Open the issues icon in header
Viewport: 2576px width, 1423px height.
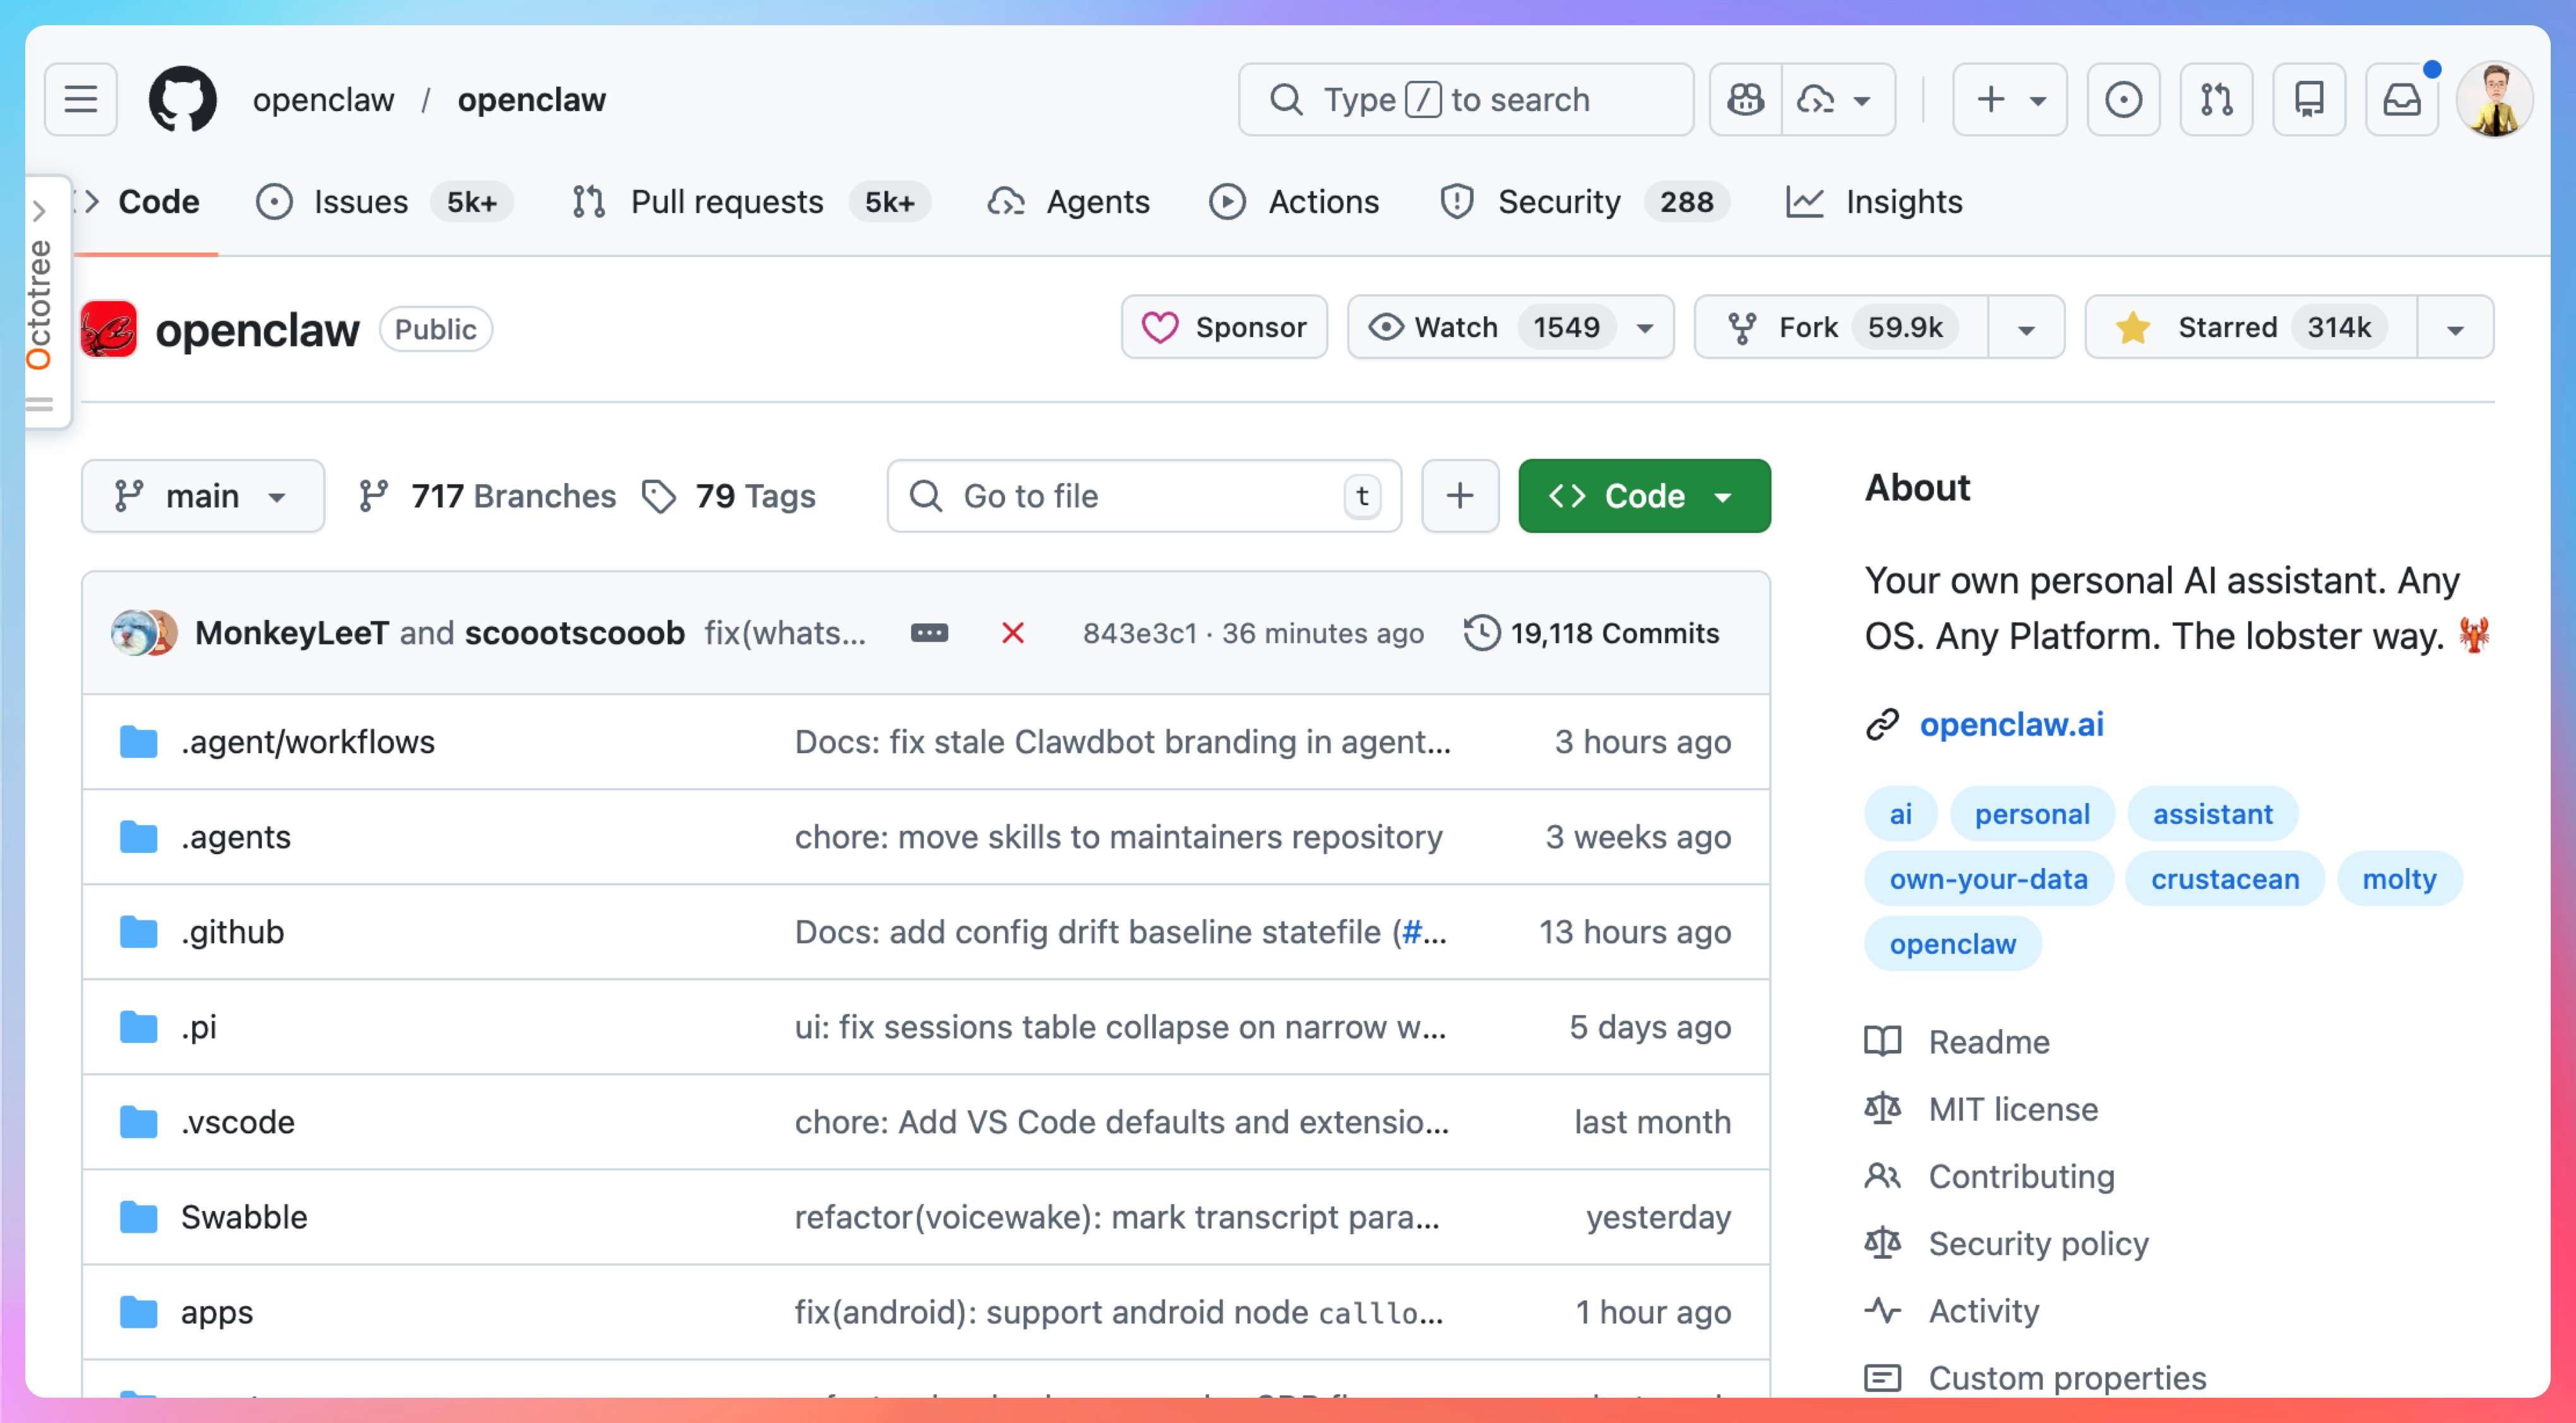coord(2123,99)
